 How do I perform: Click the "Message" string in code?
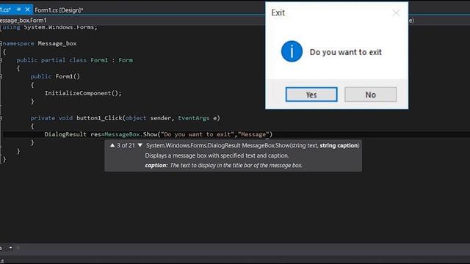pos(253,134)
